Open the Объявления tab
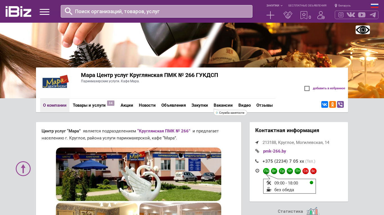The width and height of the screenshot is (384, 215). coord(173,105)
